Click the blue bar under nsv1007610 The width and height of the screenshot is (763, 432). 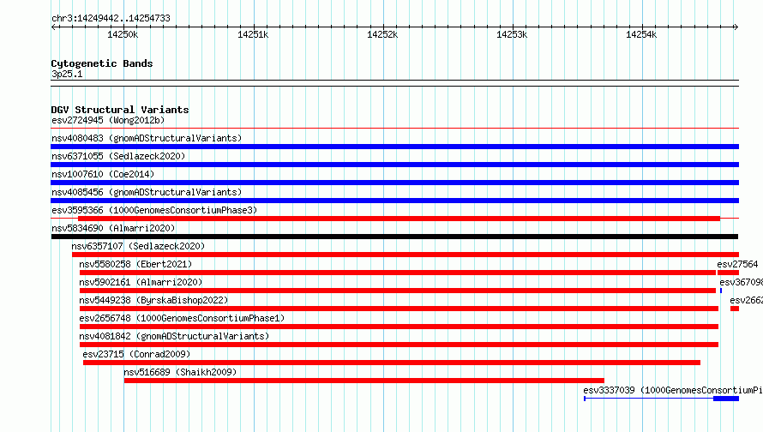394,183
